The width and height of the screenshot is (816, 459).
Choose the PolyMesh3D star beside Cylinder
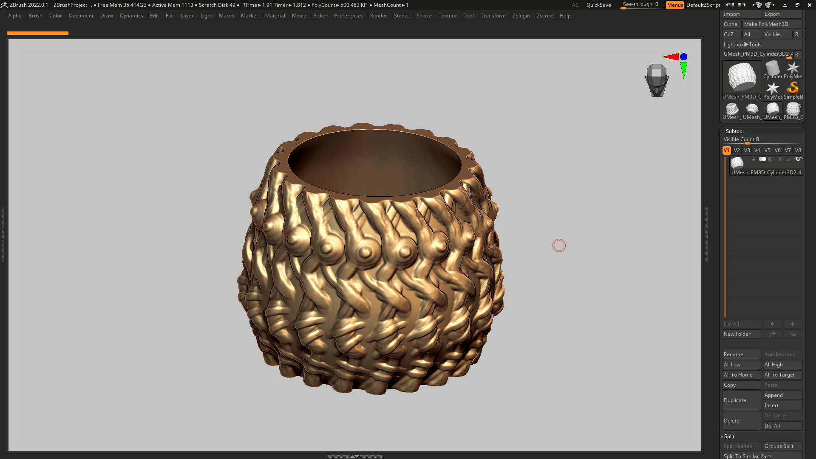click(x=793, y=70)
